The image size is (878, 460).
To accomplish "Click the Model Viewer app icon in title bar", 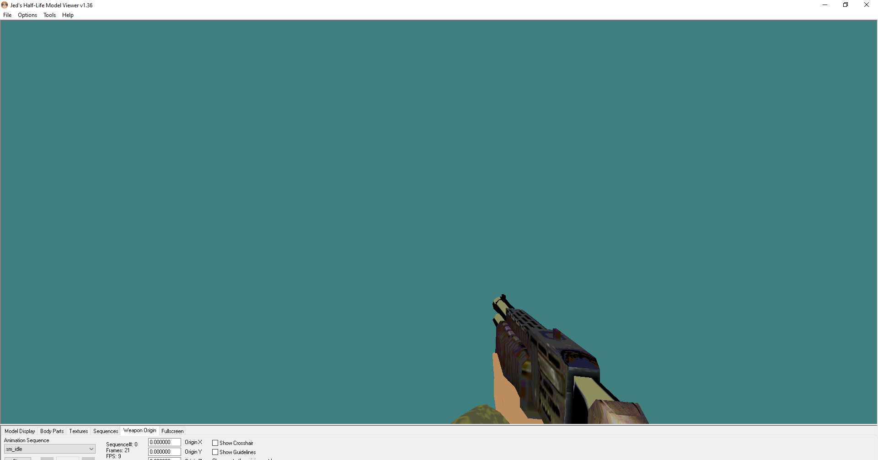I will pyautogui.click(x=5, y=5).
